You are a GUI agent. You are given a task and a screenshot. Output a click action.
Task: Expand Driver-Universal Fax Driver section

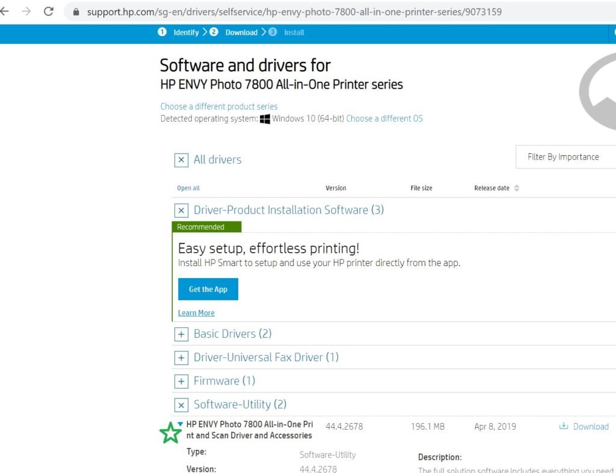[181, 358]
